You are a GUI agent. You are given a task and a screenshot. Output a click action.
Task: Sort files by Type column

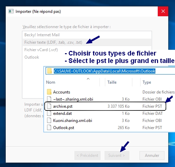tap(147, 82)
